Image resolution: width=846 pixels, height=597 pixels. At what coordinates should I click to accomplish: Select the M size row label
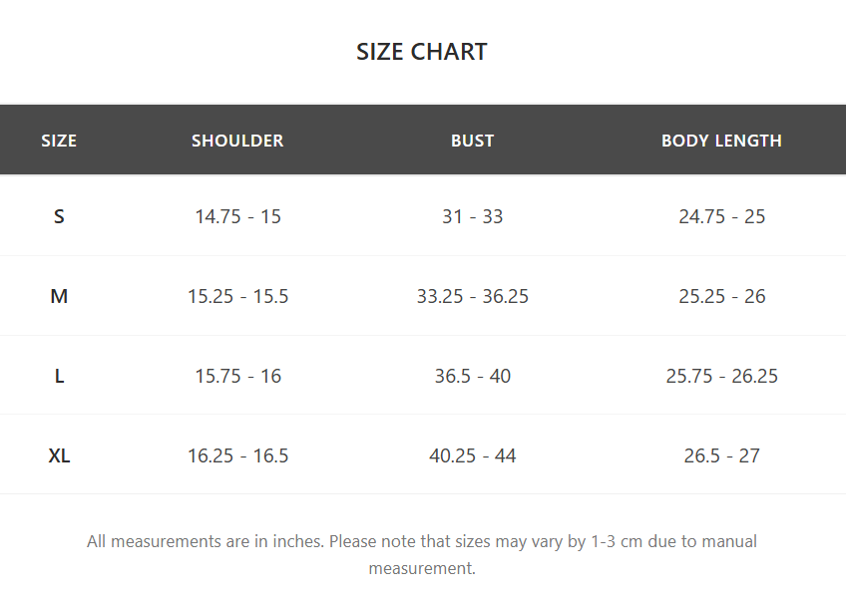(x=59, y=296)
